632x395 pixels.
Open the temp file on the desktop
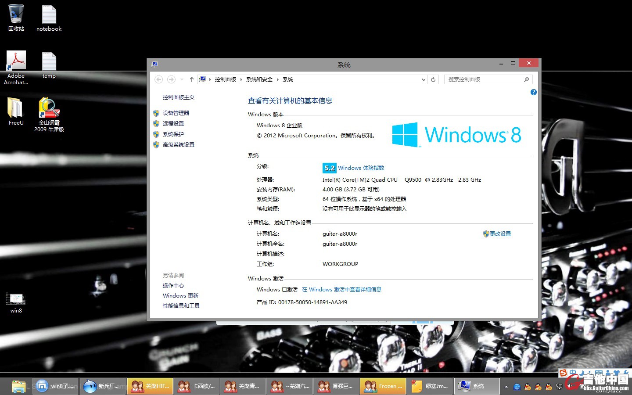tap(49, 65)
